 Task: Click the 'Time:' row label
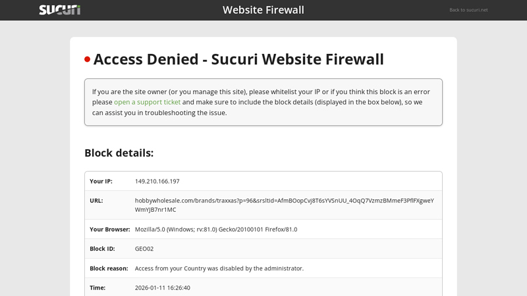pos(97,287)
